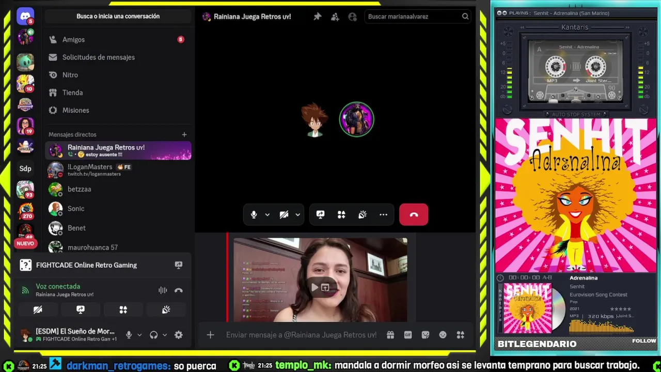Share your screen in call controls
Image resolution: width=661 pixels, height=372 pixels.
[321, 214]
